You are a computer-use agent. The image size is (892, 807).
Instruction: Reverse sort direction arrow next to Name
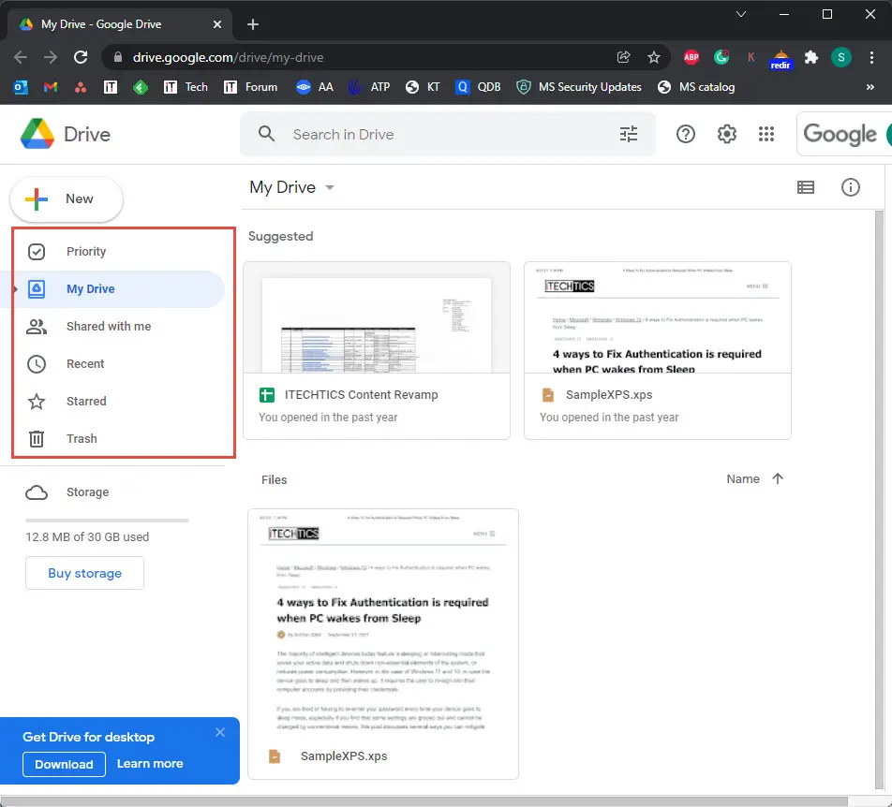coord(778,478)
